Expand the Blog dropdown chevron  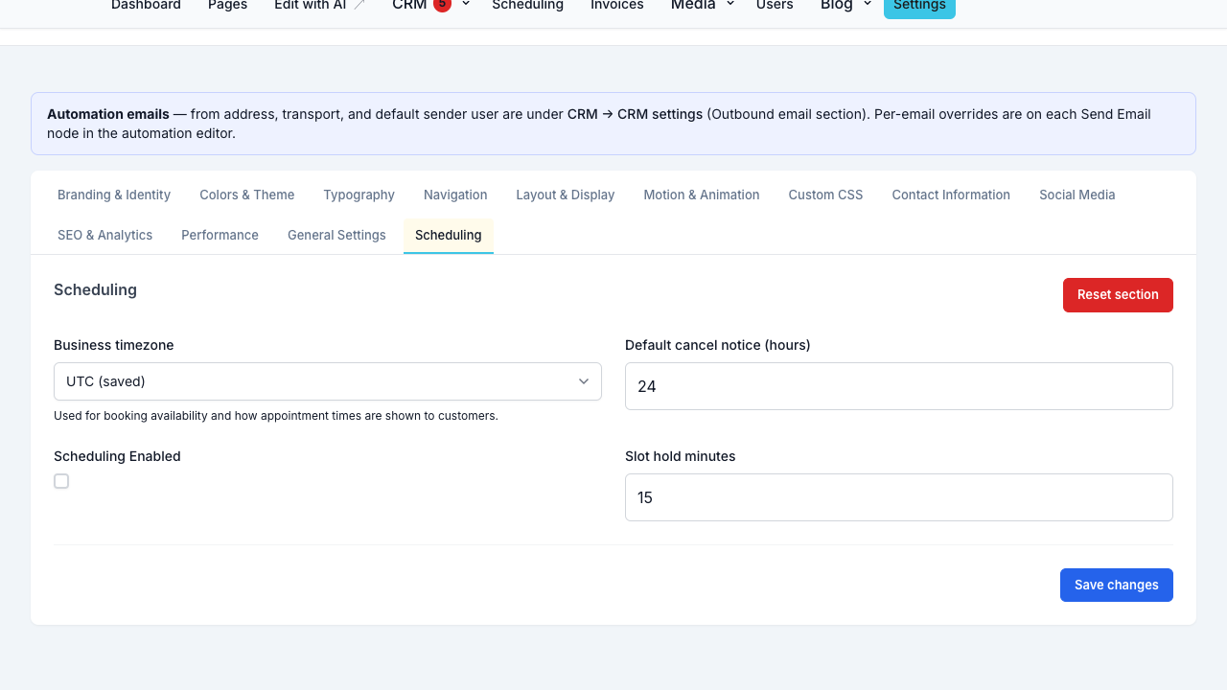click(868, 4)
